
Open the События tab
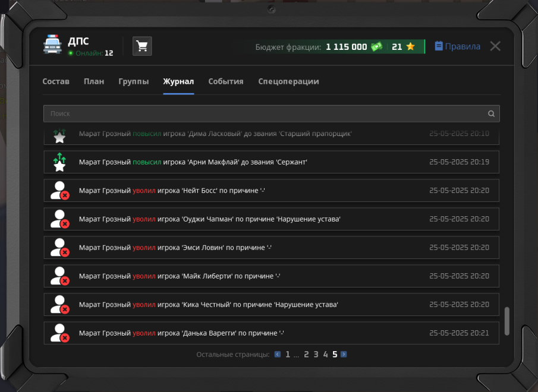(226, 81)
